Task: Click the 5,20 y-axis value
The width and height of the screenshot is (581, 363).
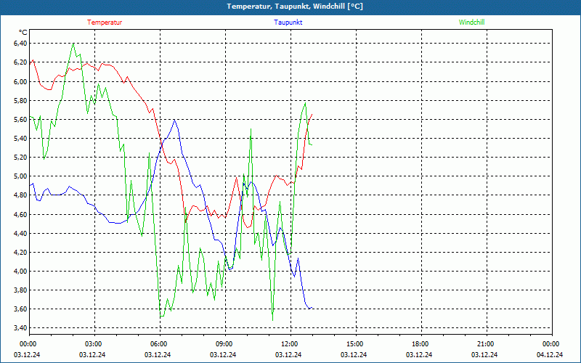Action: pos(20,157)
